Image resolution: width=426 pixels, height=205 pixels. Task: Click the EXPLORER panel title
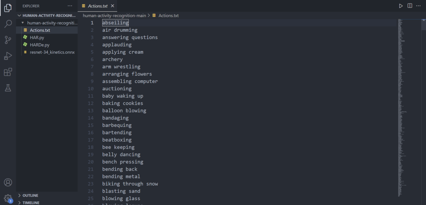pyautogui.click(x=31, y=6)
